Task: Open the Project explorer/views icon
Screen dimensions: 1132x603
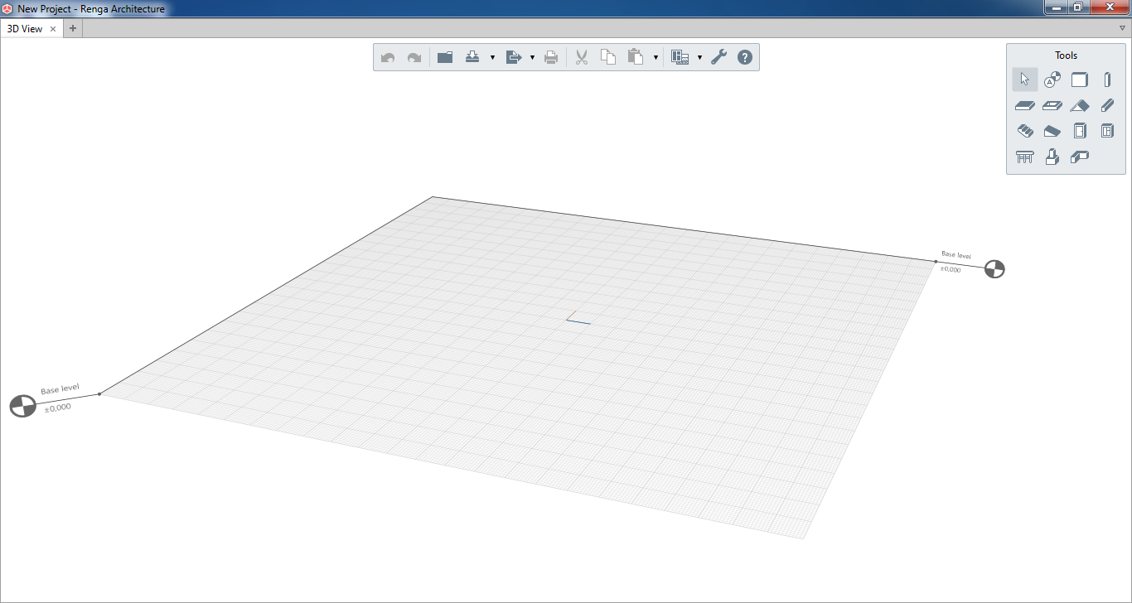Action: point(680,57)
